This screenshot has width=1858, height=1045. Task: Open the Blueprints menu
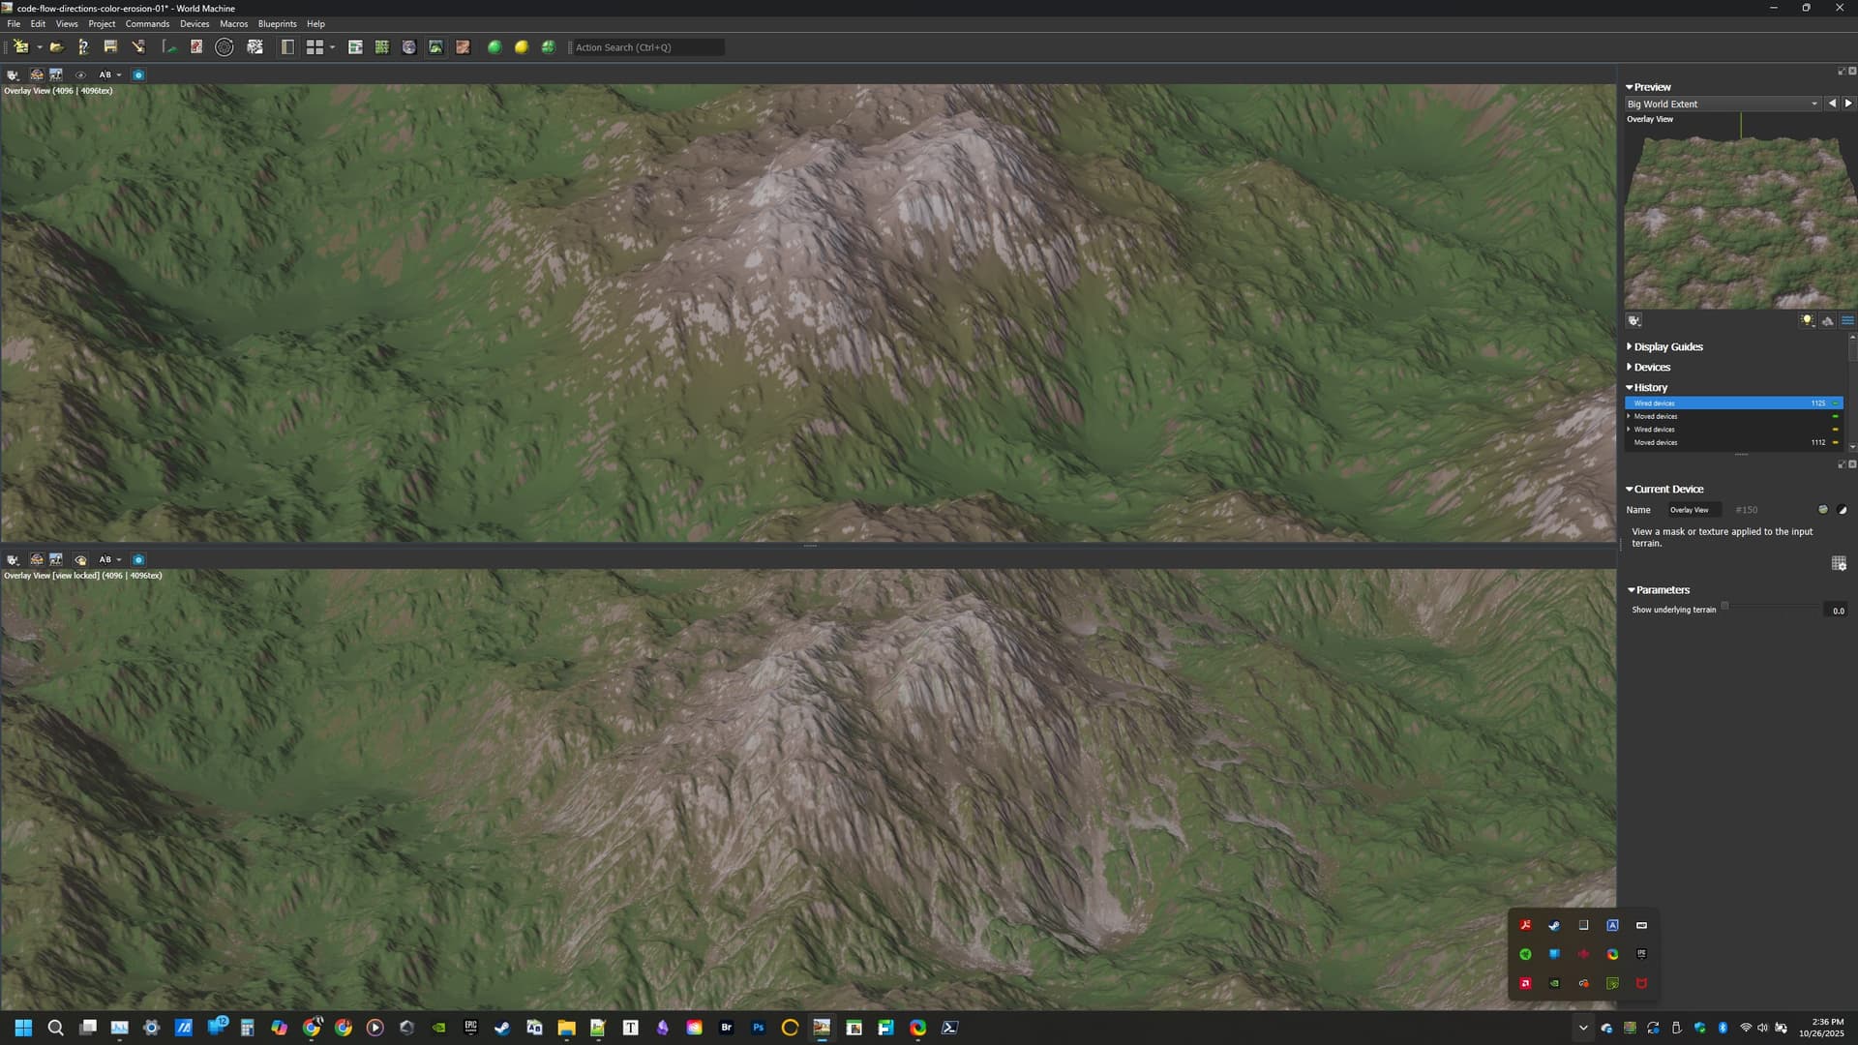(x=277, y=23)
